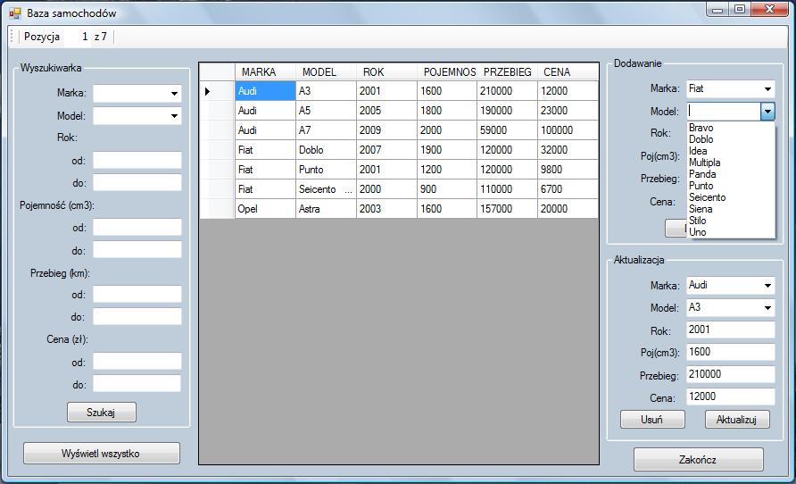Open the Model dropdown in Wyszukiwarka
796x484 pixels.
pos(174,116)
